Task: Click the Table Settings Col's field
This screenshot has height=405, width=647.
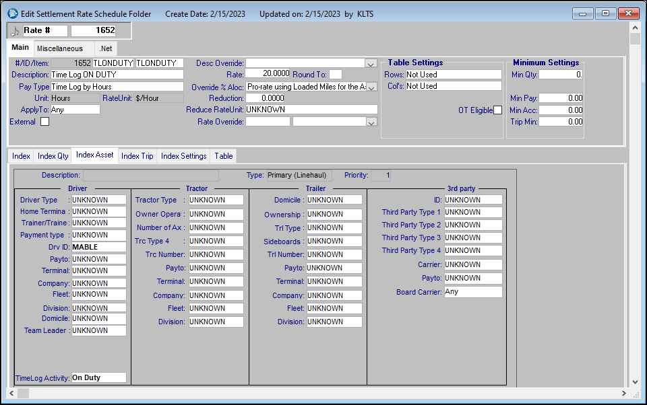Action: (x=454, y=86)
